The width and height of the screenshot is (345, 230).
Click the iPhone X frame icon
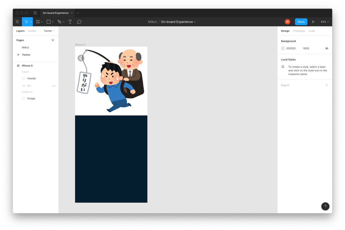coord(18,66)
